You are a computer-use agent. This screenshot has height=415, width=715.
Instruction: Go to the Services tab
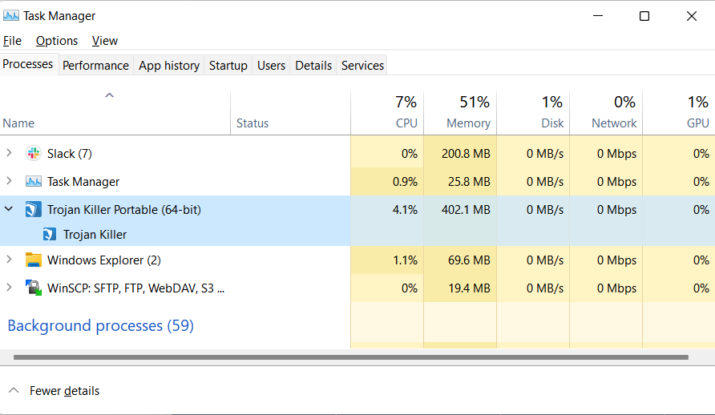pyautogui.click(x=362, y=66)
